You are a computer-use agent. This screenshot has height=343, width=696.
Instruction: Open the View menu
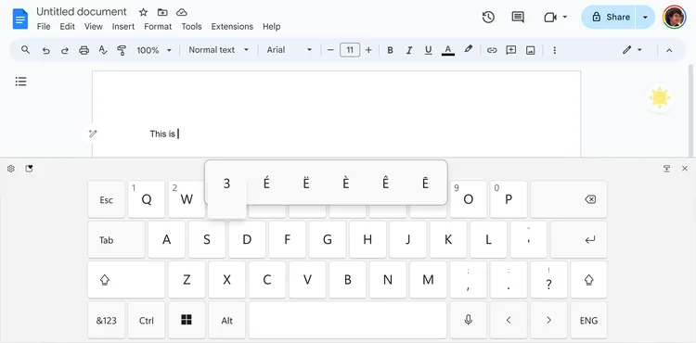coord(93,27)
